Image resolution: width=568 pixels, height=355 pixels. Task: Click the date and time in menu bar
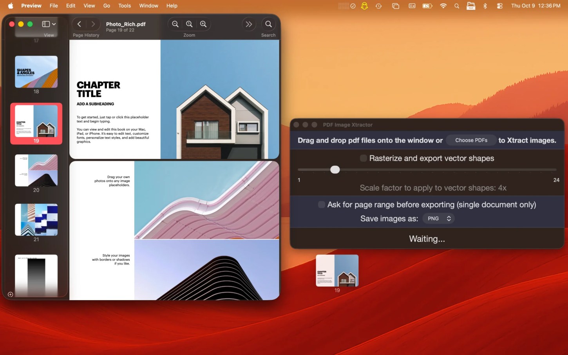coord(535,5)
